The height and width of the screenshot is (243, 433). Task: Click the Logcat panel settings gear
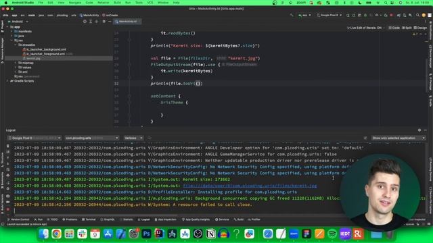point(419,130)
